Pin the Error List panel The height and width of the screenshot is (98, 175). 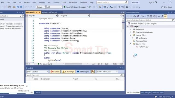click(120, 68)
